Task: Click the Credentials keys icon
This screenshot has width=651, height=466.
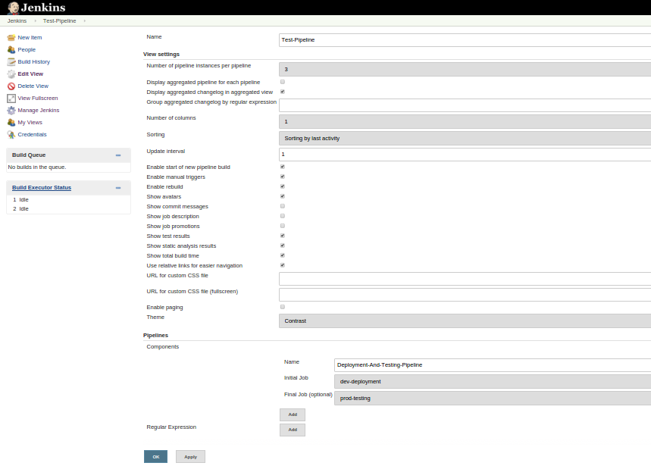Action: click(11, 134)
